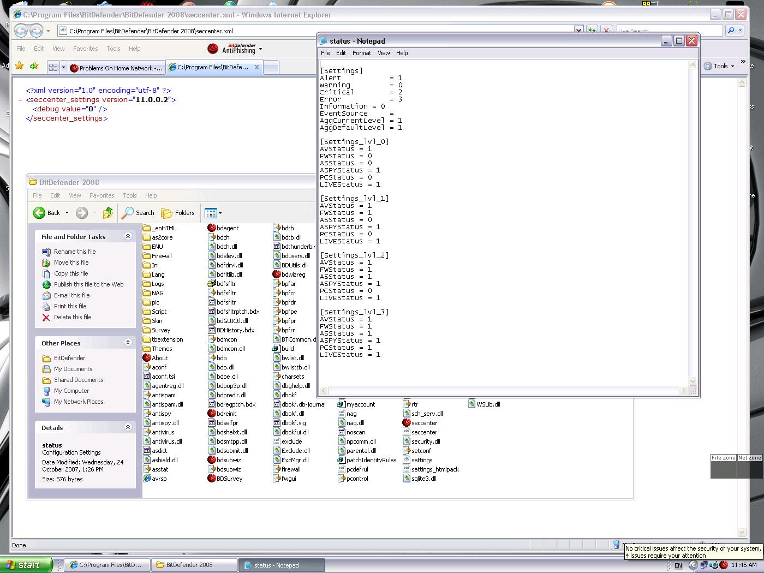
Task: Open Notepad File menu
Action: 325,53
